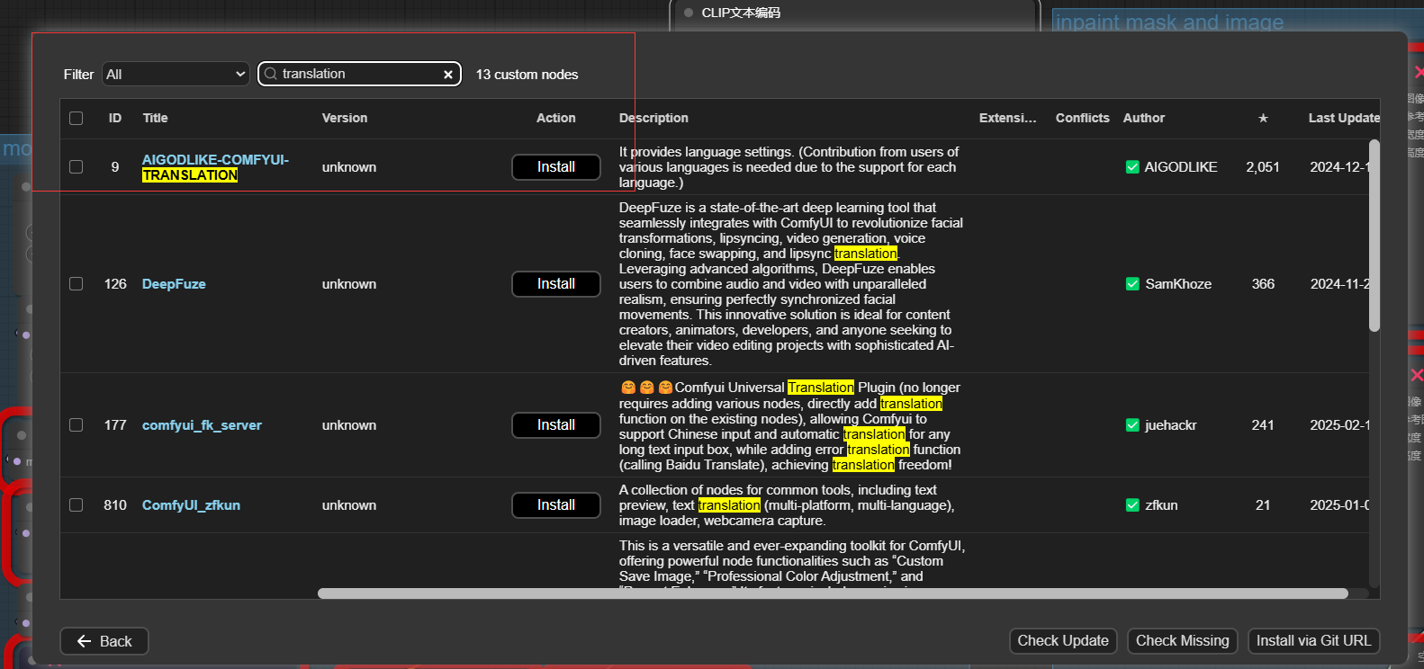
Task: Go back with the Back button
Action: 104,641
